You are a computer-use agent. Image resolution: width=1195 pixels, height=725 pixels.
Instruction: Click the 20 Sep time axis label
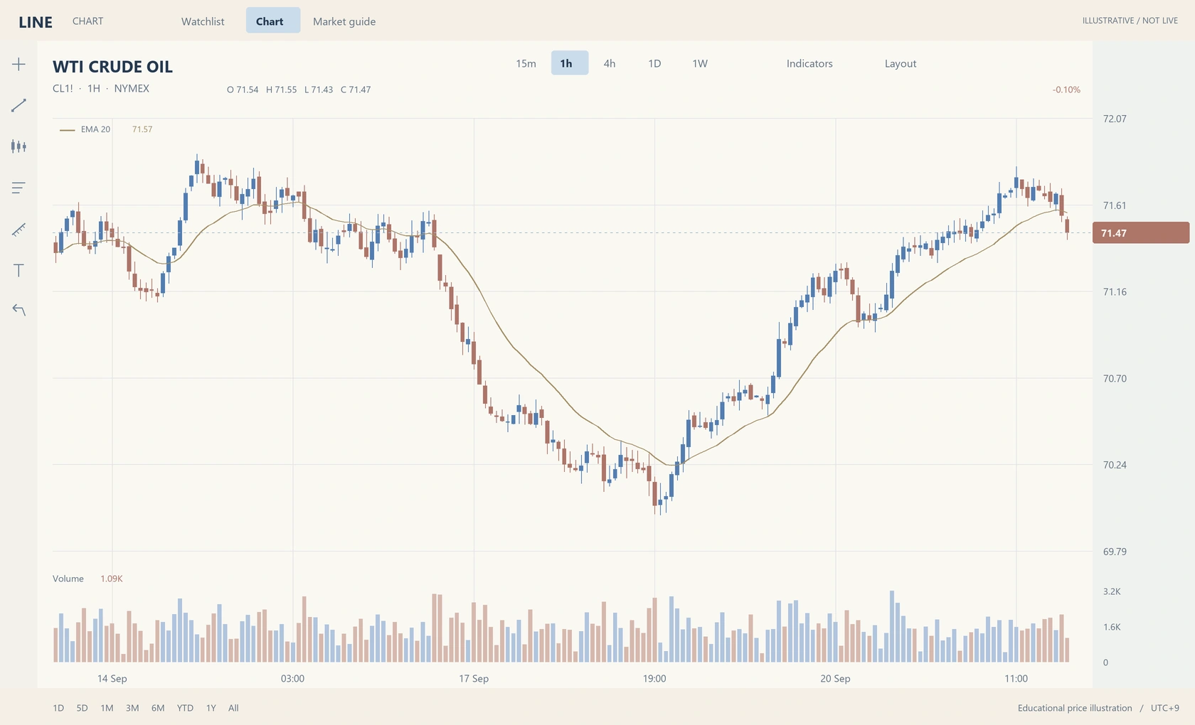(x=835, y=679)
